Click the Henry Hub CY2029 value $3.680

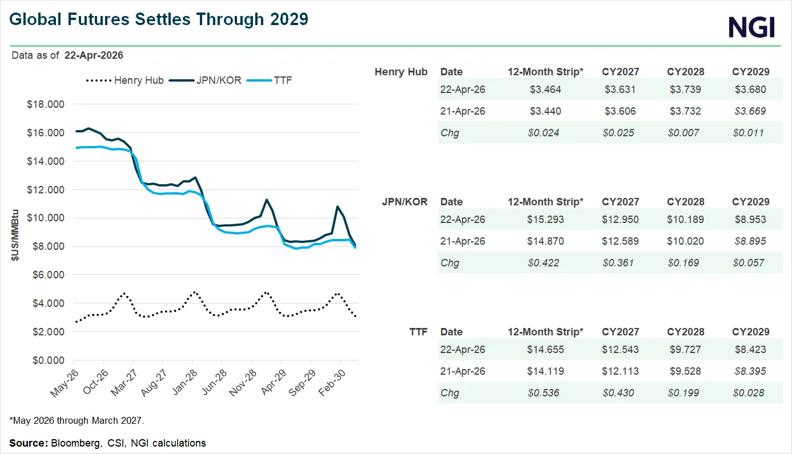(750, 90)
